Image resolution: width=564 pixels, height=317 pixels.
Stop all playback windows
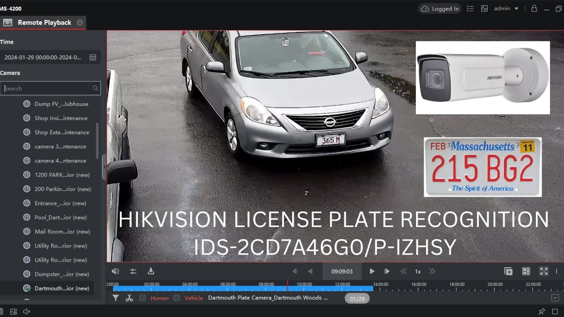point(508,272)
